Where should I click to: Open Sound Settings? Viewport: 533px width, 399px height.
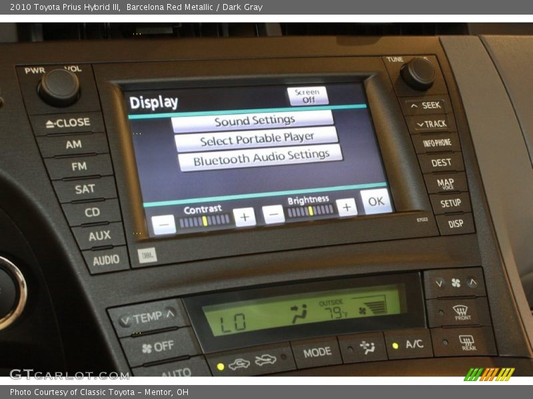(254, 121)
